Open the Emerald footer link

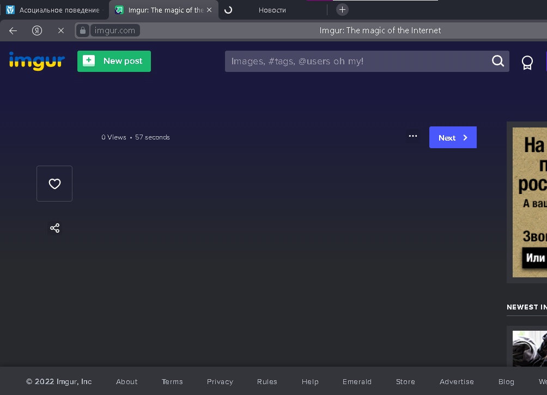click(357, 381)
